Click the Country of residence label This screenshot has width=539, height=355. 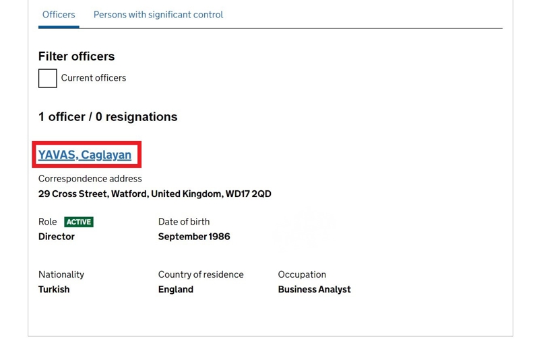201,274
